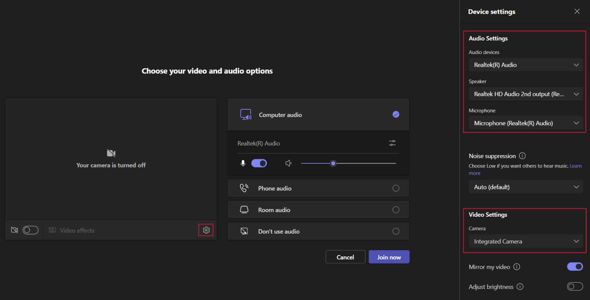Click the speaker volume slider handle
Viewport: 590px width, 300px height.
(x=333, y=163)
